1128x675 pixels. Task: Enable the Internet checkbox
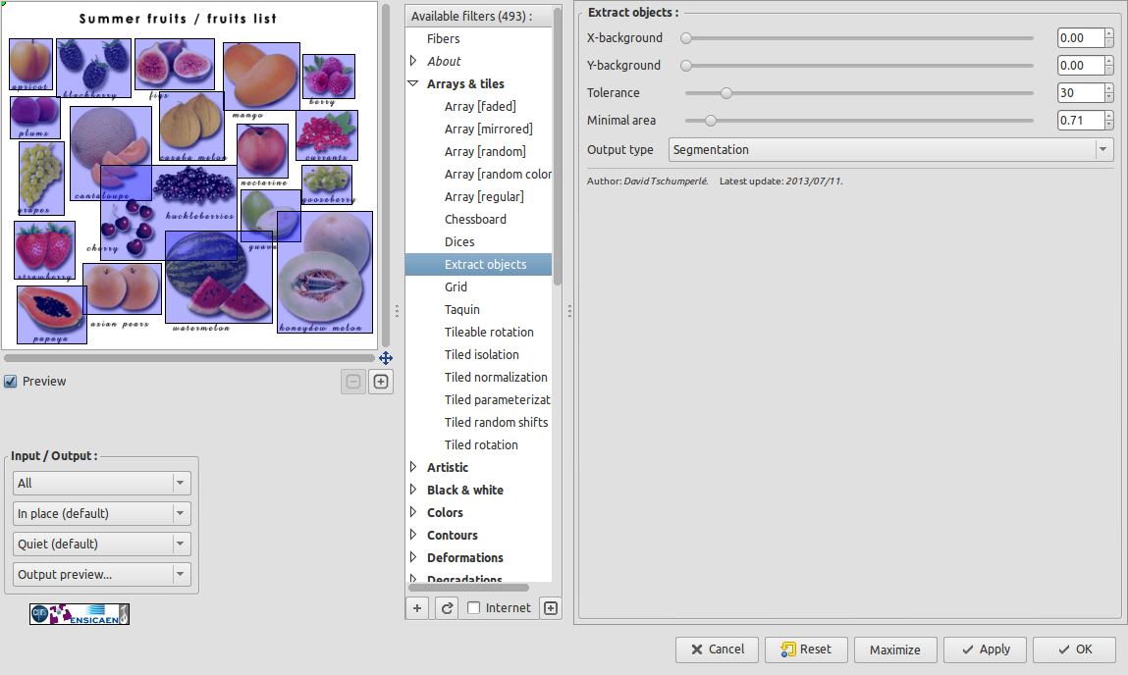click(x=473, y=608)
